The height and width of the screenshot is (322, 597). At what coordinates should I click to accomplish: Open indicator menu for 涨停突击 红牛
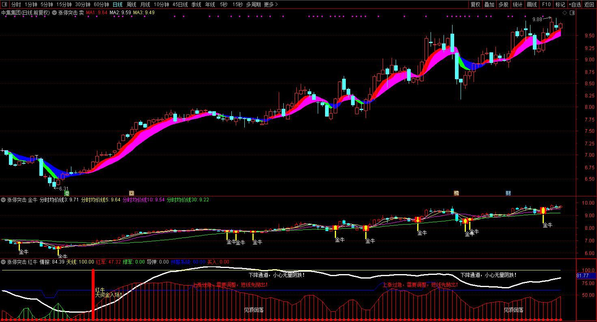tap(3, 262)
